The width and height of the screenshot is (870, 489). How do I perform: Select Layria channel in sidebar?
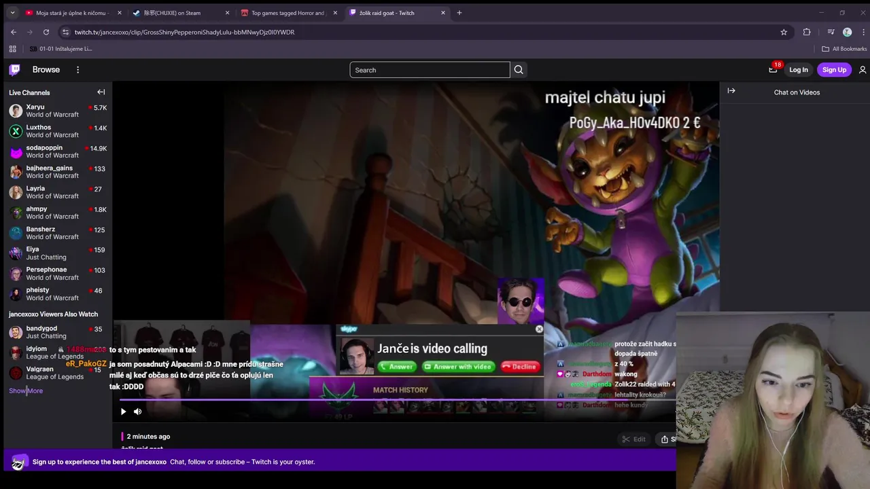[x=58, y=192]
